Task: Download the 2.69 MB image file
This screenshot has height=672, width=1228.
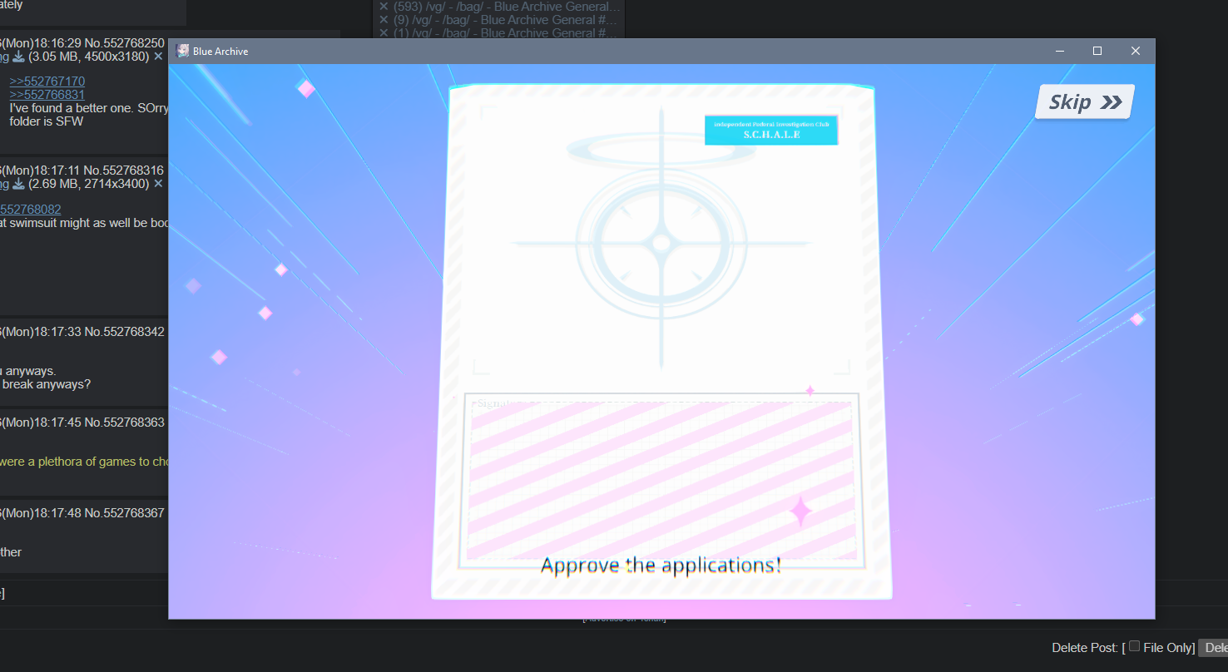Action: (18, 183)
